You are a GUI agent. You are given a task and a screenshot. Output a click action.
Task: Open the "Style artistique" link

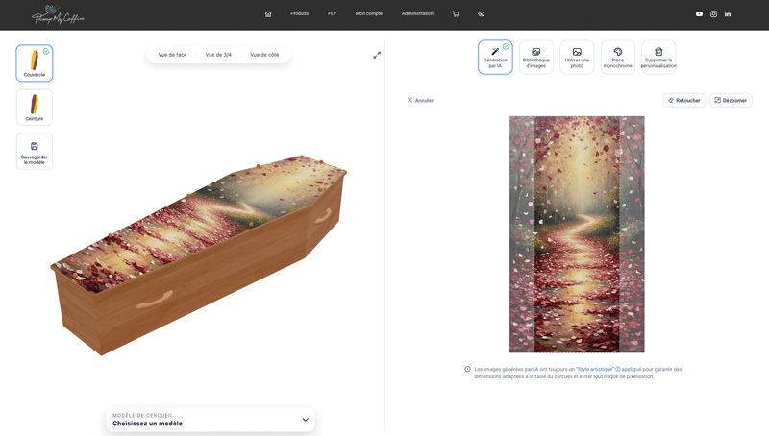click(595, 370)
